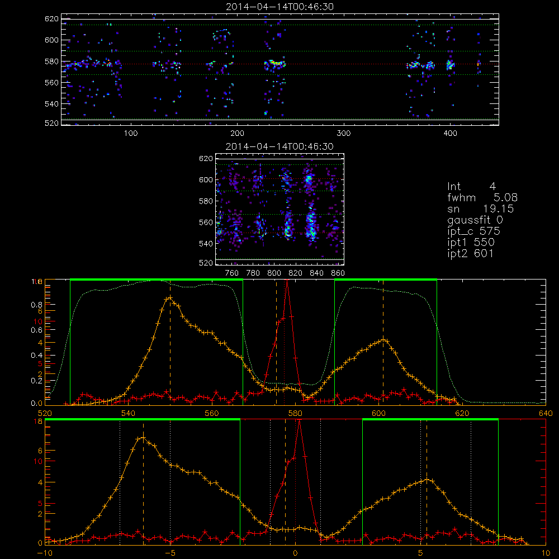Click the red 18 label on bottom plot

38,421
